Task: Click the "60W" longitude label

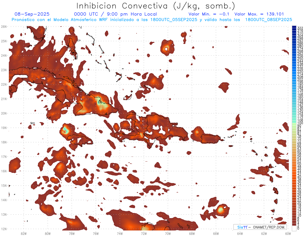Action: click(x=288, y=233)
